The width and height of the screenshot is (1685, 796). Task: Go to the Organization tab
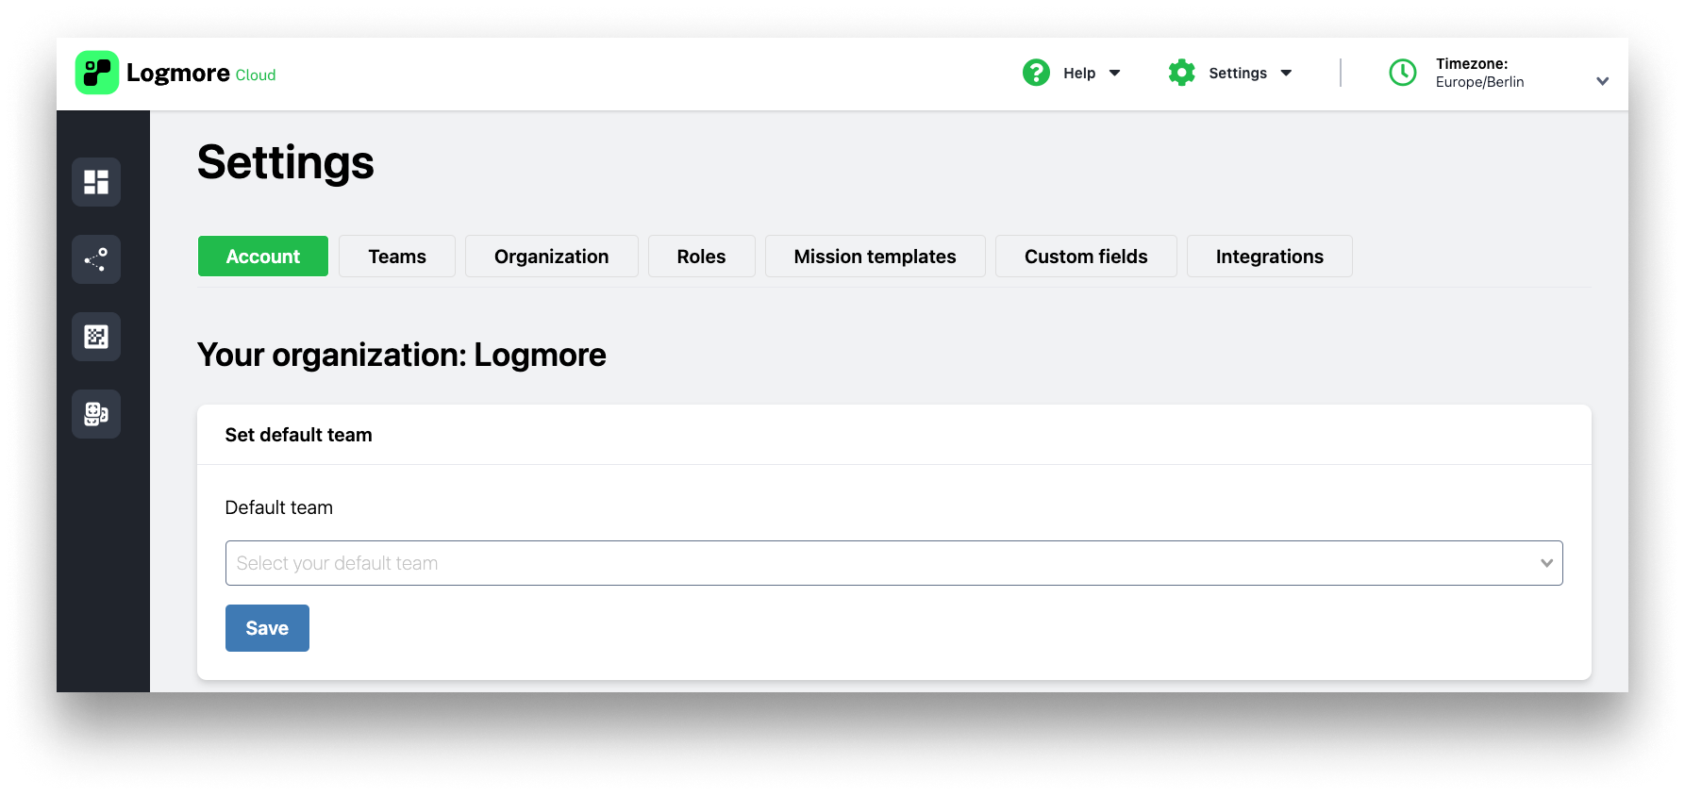pos(551,257)
